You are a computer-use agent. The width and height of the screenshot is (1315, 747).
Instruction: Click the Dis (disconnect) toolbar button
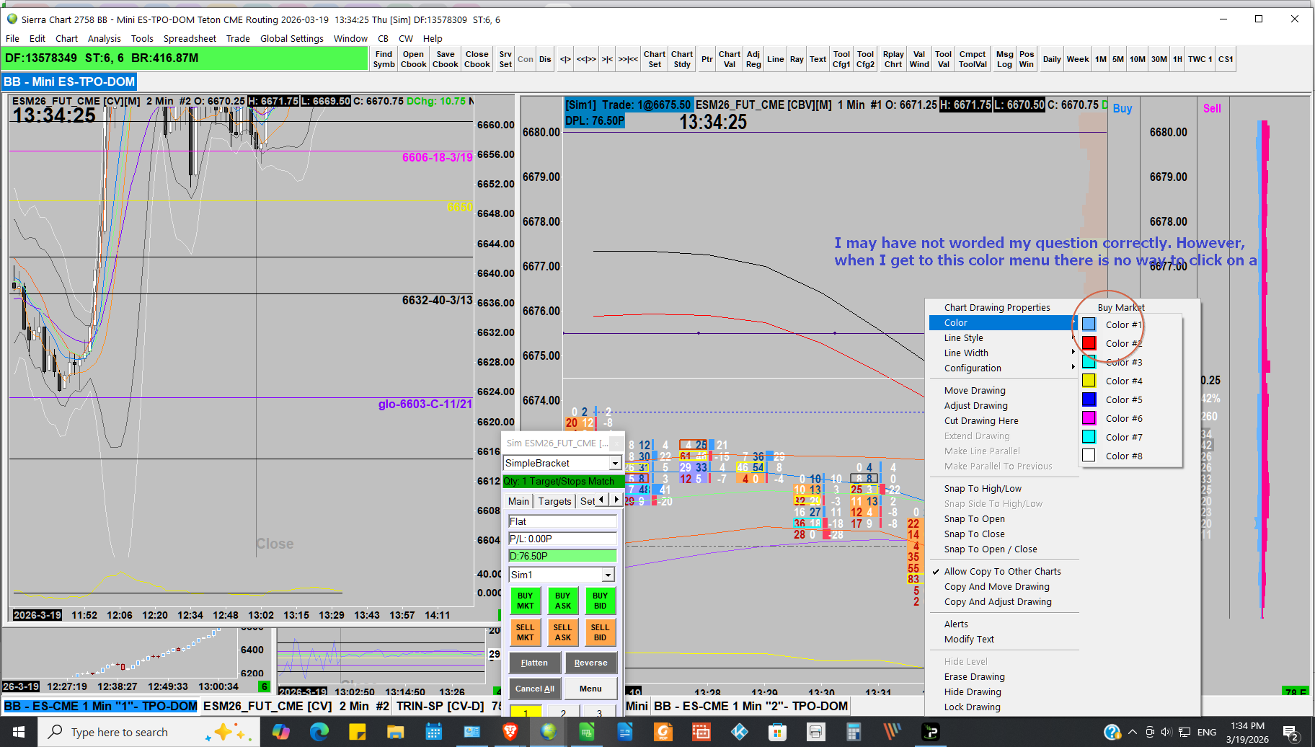click(545, 59)
